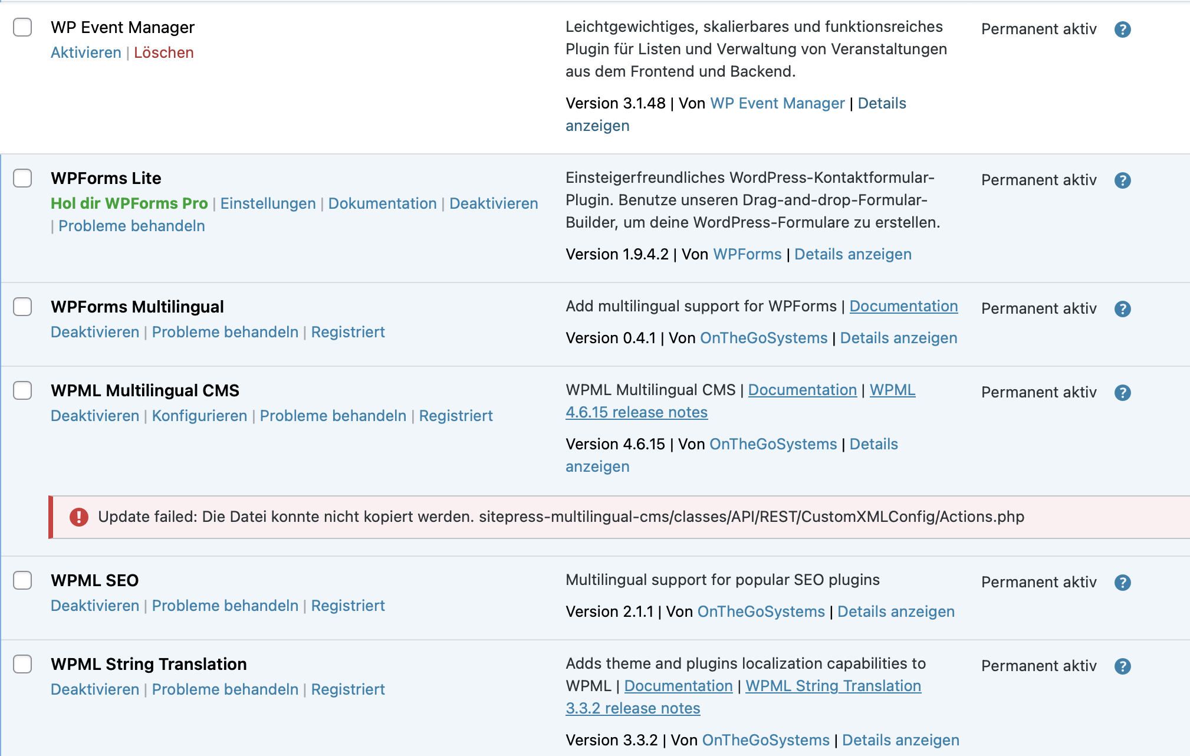Open Hol dir WPForms Pro link
Viewport: 1190px width, 756px height.
pos(129,203)
